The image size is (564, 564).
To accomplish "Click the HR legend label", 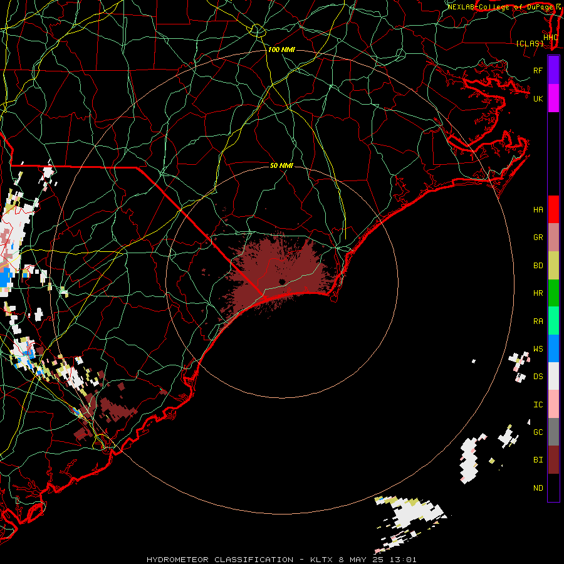I will tap(538, 293).
